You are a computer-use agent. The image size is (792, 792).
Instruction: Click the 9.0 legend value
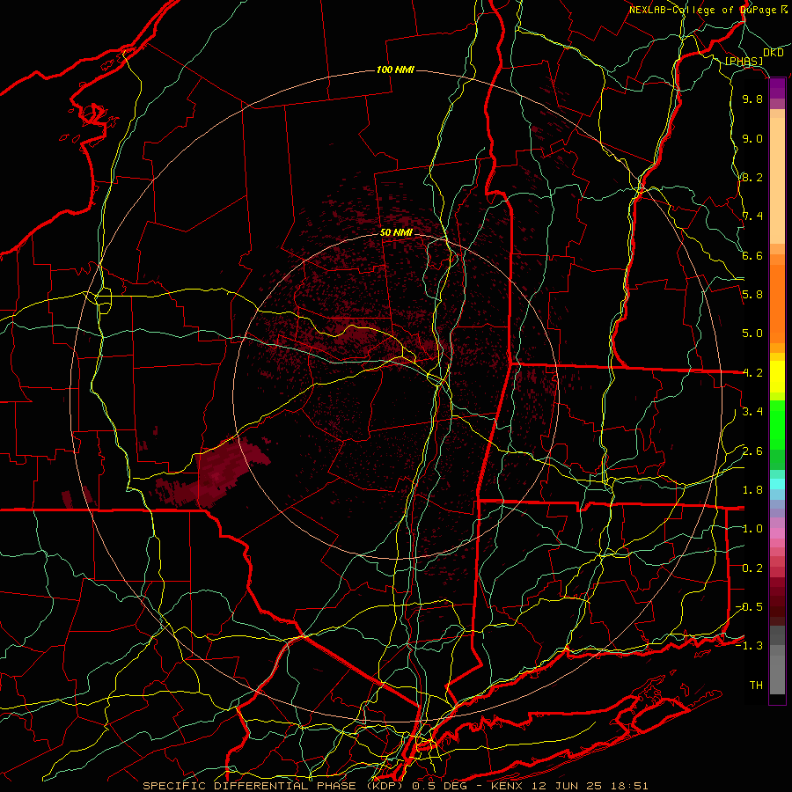coord(752,138)
